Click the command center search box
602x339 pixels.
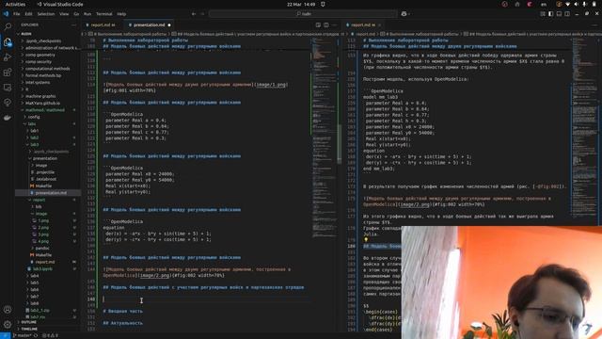point(303,14)
